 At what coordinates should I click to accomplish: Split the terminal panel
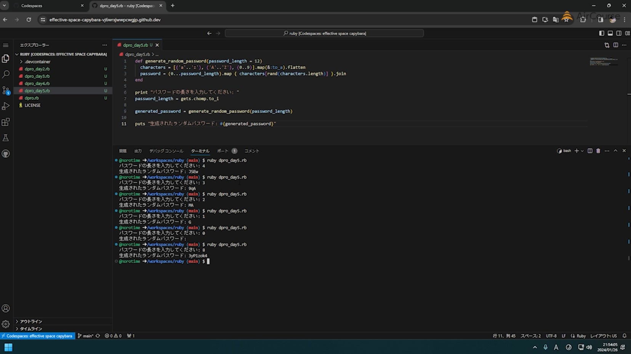click(x=590, y=151)
